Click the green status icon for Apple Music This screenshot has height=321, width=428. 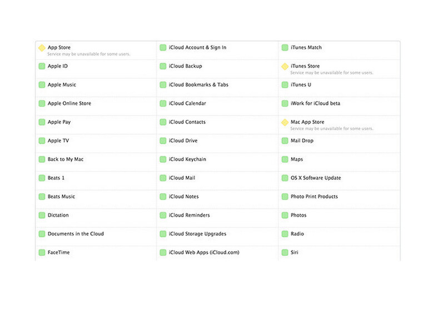[x=42, y=85]
